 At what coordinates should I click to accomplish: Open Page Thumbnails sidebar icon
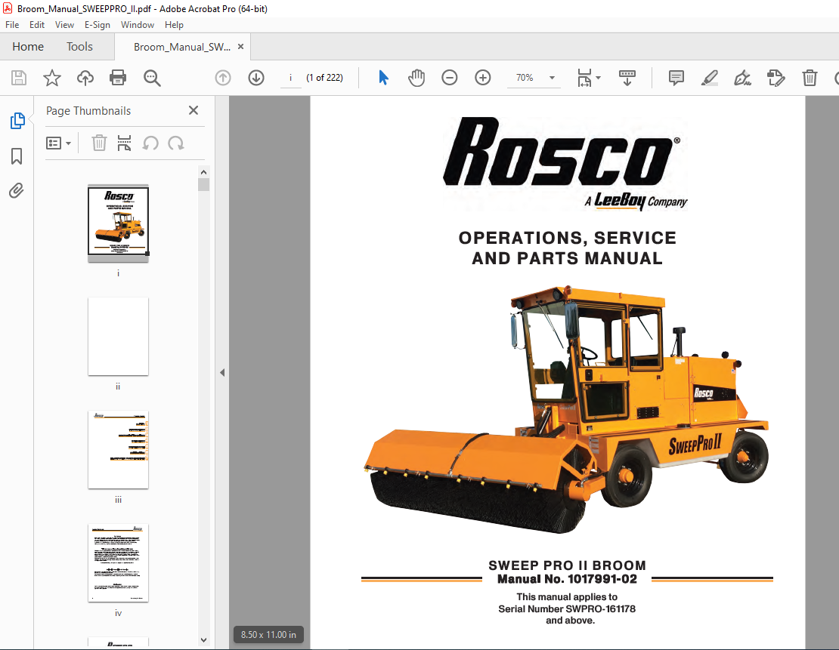click(x=17, y=121)
